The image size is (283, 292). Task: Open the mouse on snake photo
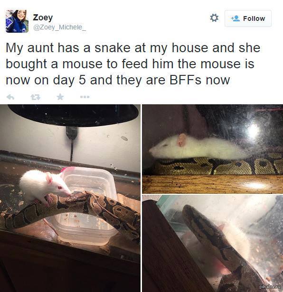click(x=70, y=198)
